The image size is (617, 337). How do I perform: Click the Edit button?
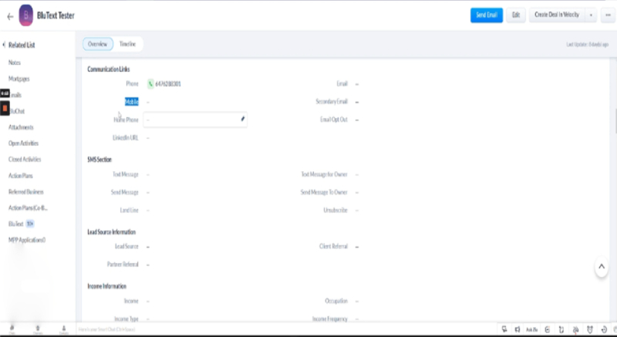click(515, 15)
